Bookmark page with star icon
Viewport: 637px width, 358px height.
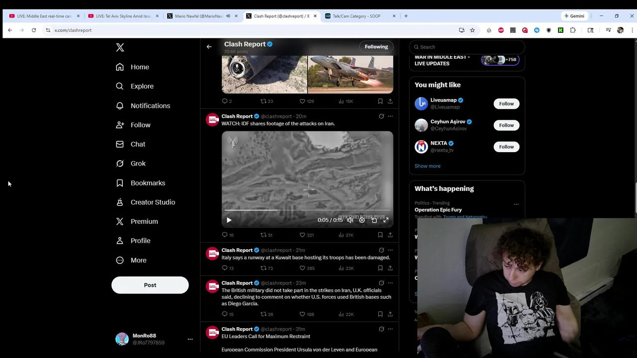click(472, 30)
